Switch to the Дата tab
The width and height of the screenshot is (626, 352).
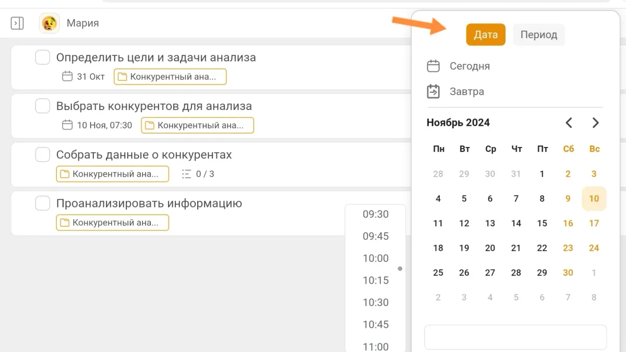coord(485,35)
